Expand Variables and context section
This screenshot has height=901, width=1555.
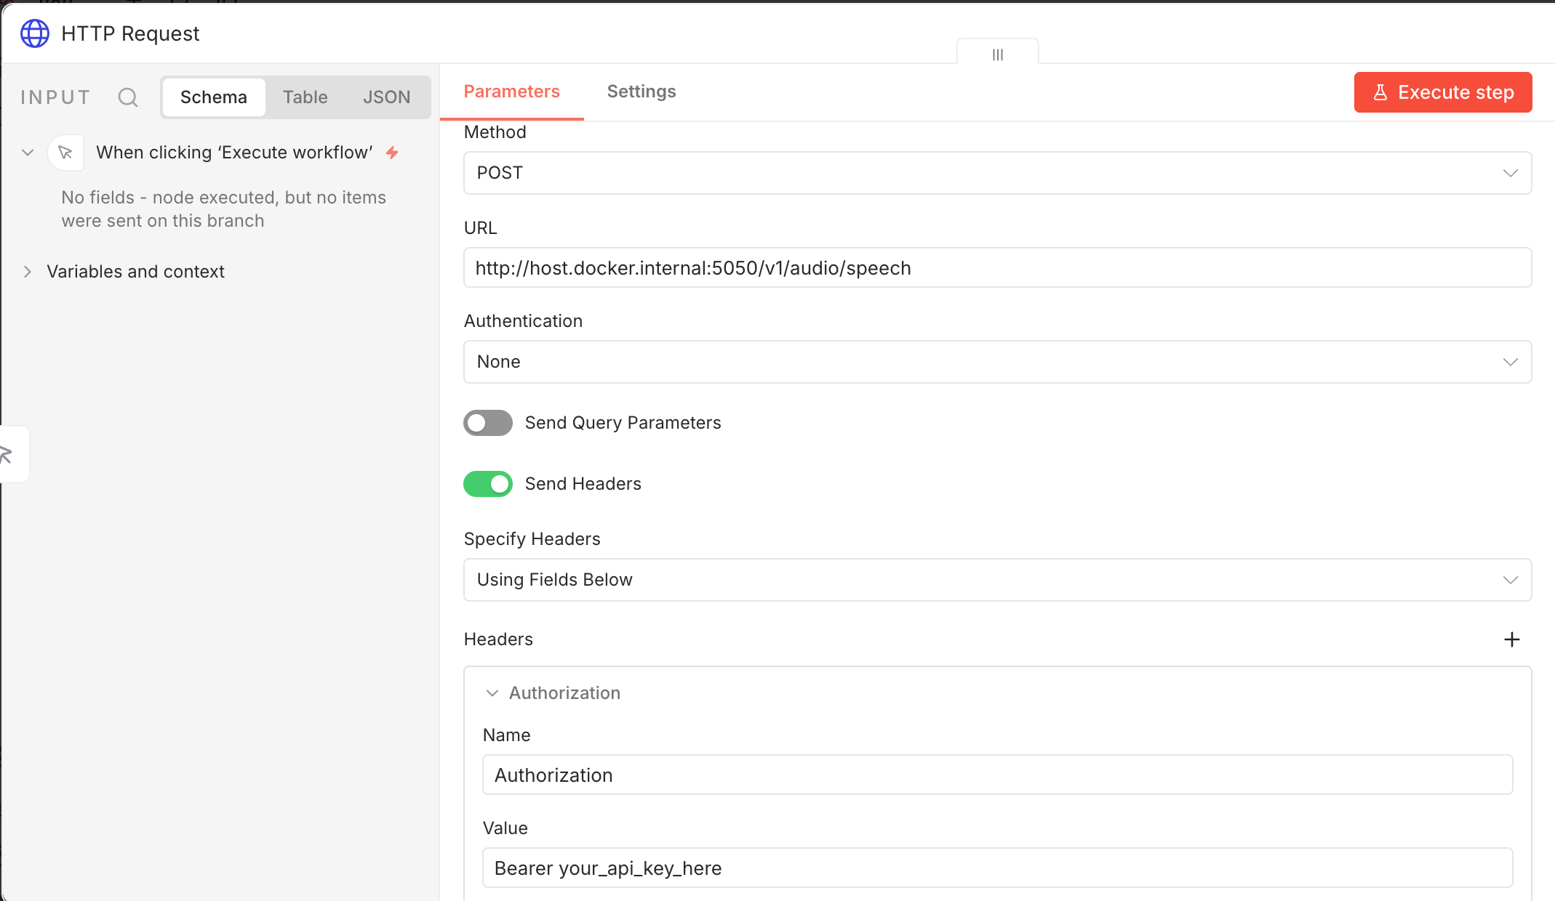tap(28, 272)
